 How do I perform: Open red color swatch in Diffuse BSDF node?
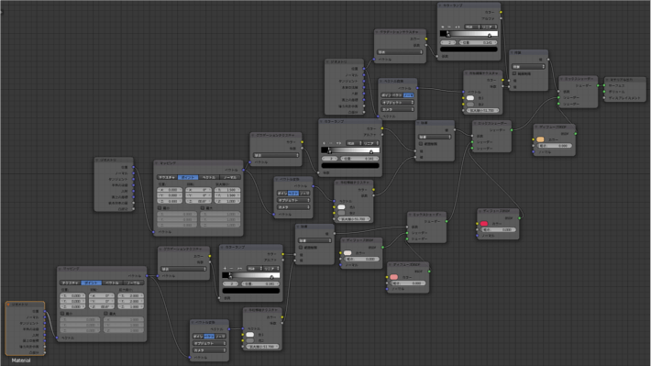pos(484,224)
